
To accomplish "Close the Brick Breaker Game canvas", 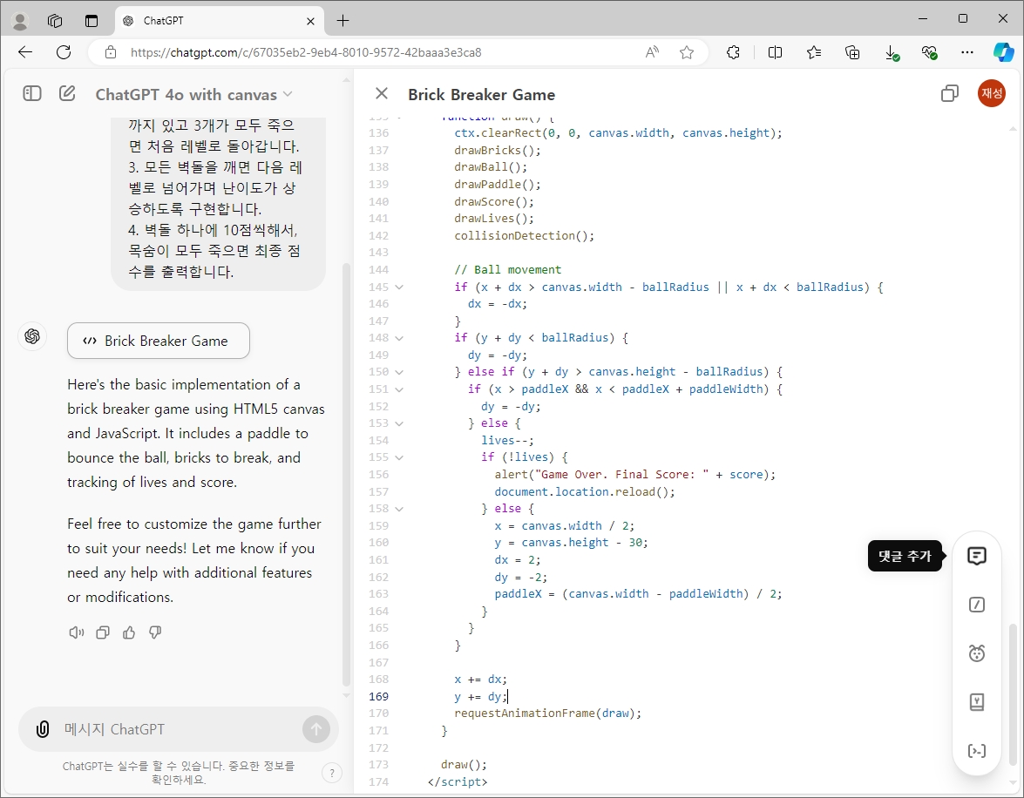I will coord(382,94).
